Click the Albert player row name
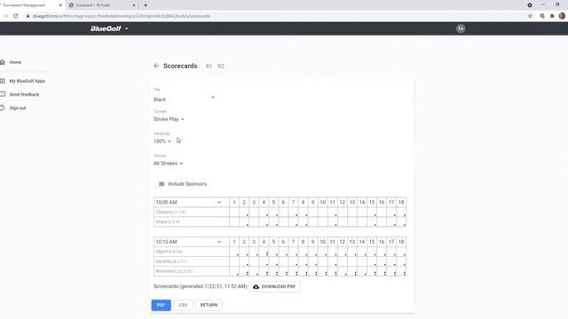Image resolution: width=568 pixels, height=319 pixels. click(170, 252)
